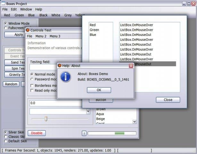Screen dimensions: 197x154
Task: Click the red Disable button
Action: (37, 133)
